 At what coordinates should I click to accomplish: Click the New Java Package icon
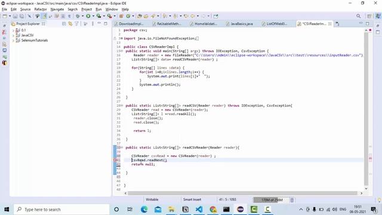[121, 16]
